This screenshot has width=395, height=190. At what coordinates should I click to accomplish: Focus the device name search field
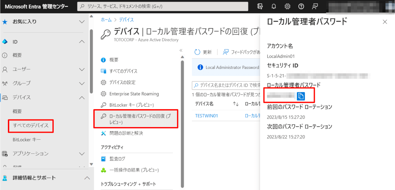point(226,85)
